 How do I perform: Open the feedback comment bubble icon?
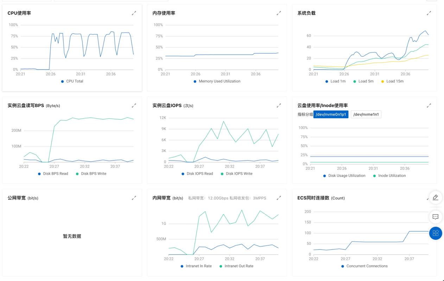pos(435,217)
